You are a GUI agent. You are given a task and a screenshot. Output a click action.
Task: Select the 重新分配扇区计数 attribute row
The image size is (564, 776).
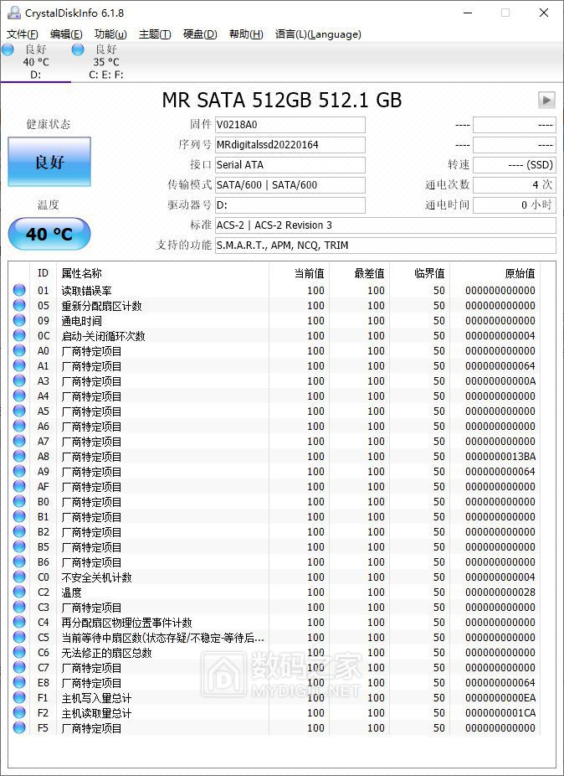coord(274,305)
